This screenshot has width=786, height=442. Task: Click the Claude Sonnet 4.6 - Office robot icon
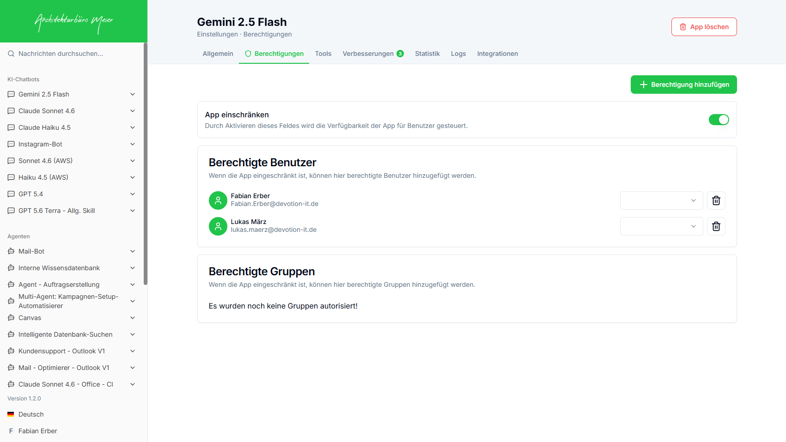pyautogui.click(x=11, y=384)
